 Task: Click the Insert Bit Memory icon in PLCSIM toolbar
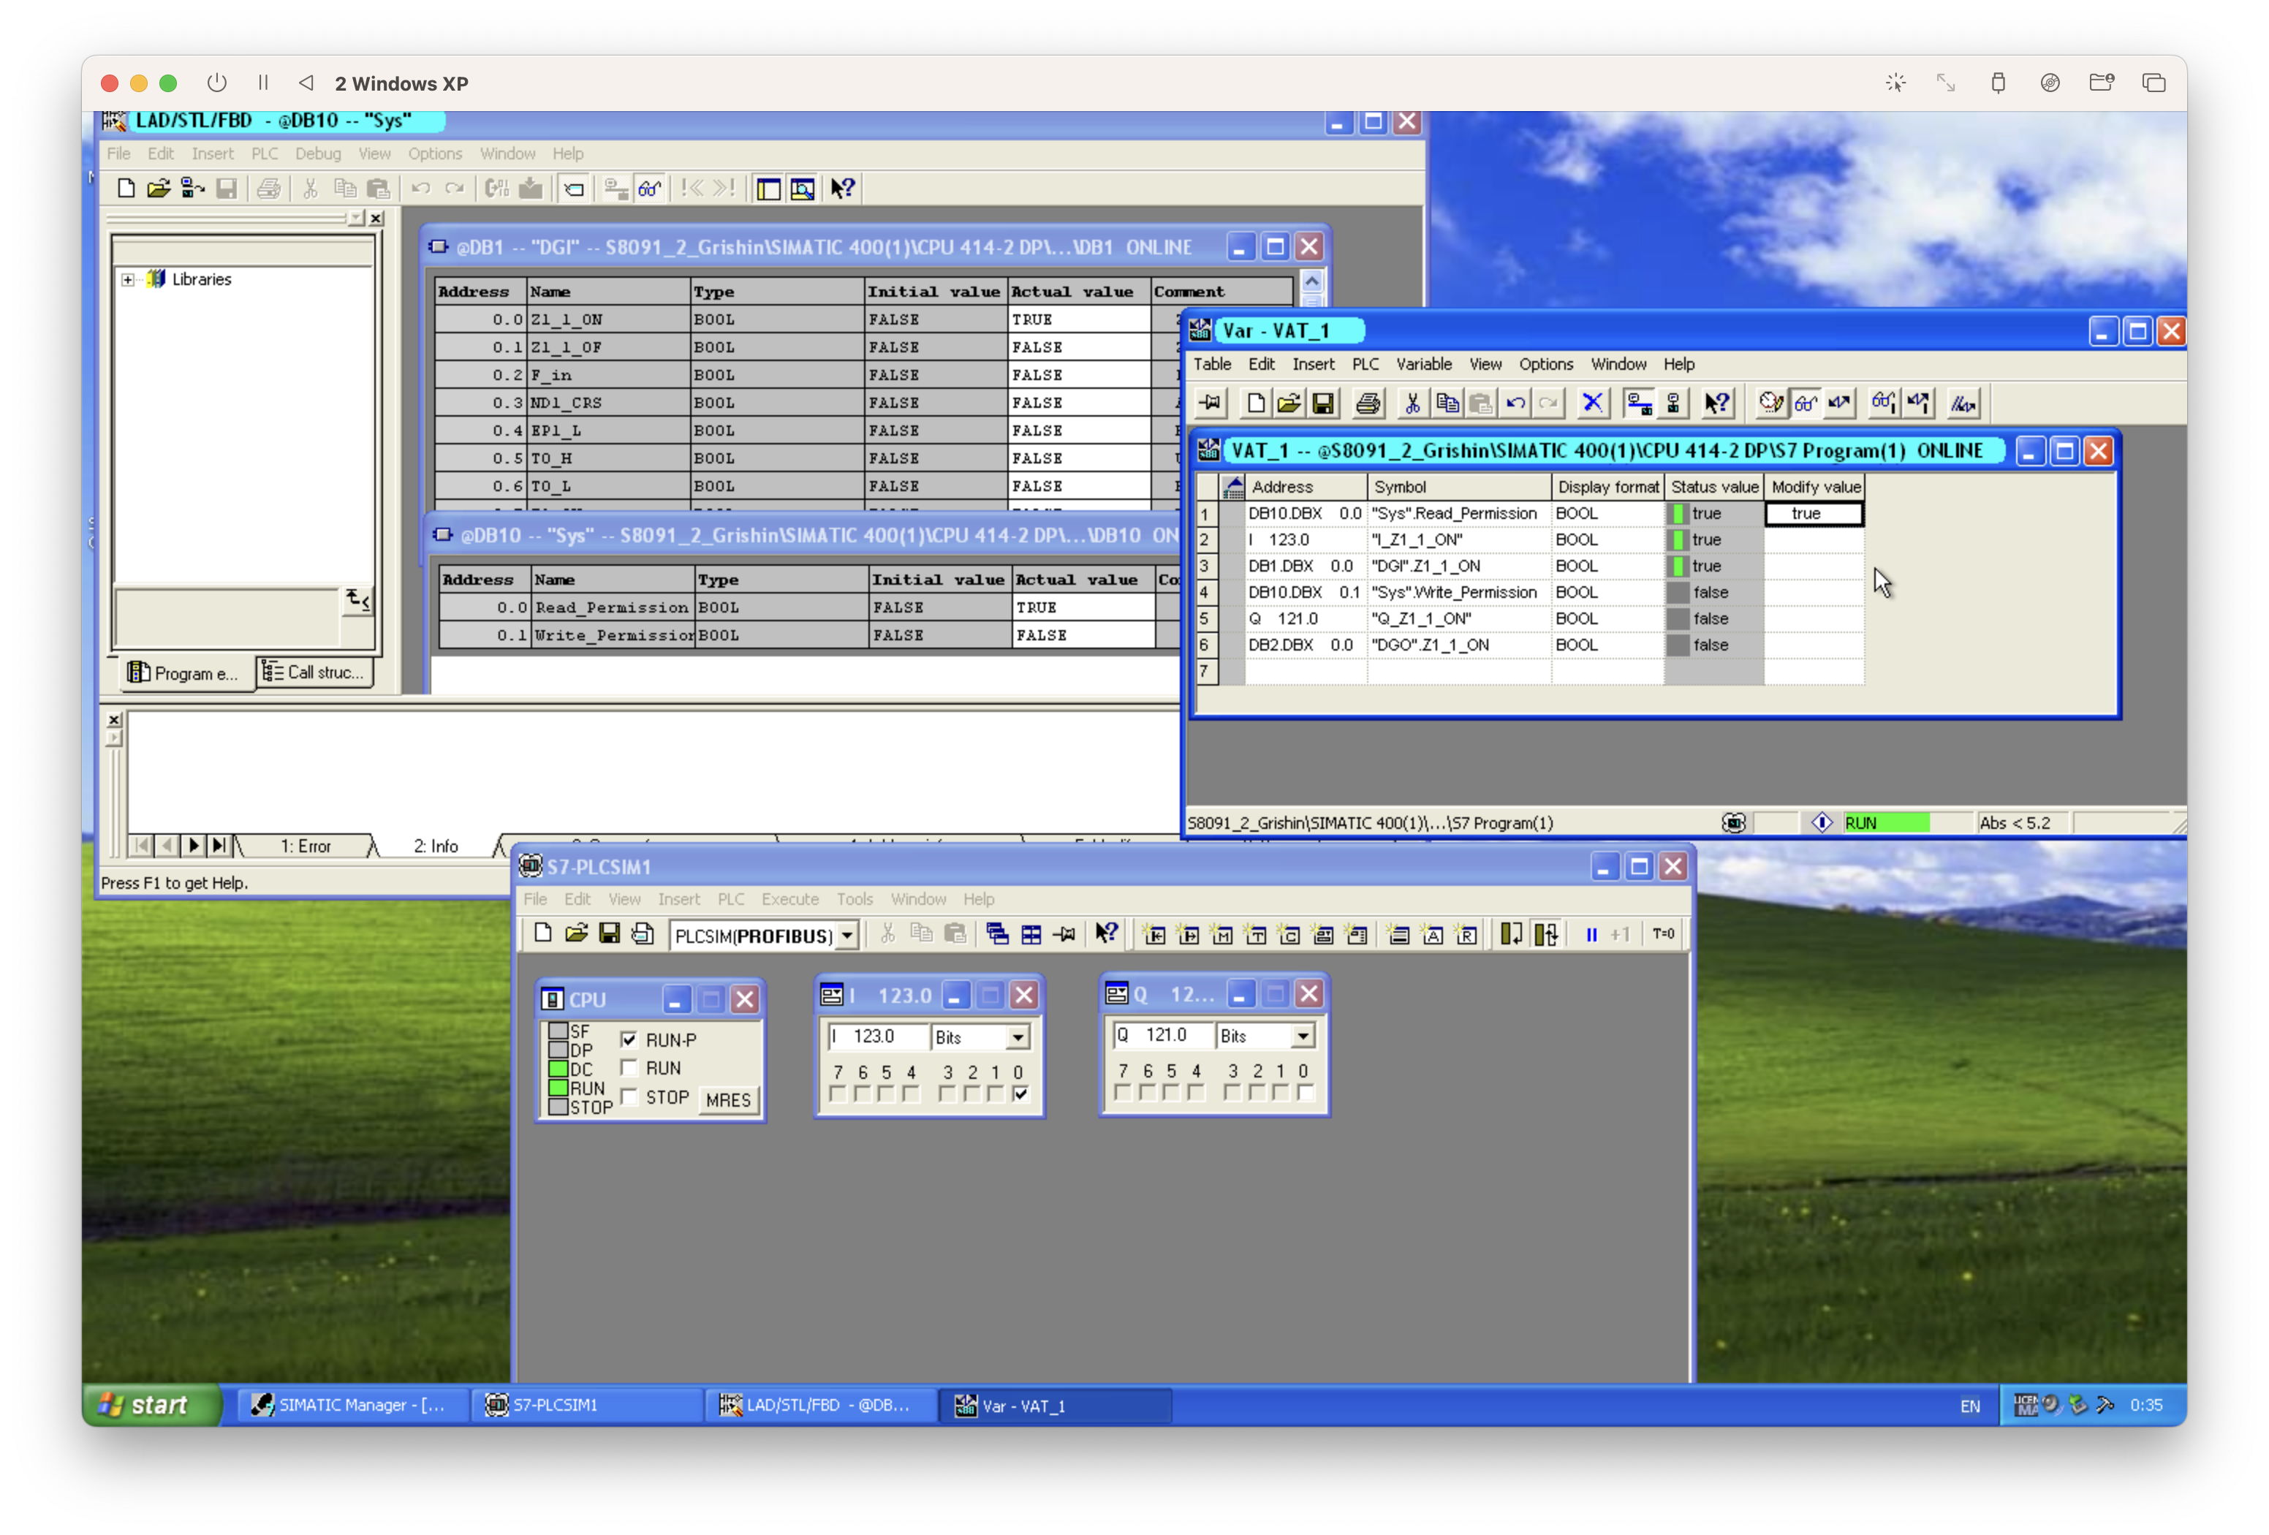[1221, 934]
